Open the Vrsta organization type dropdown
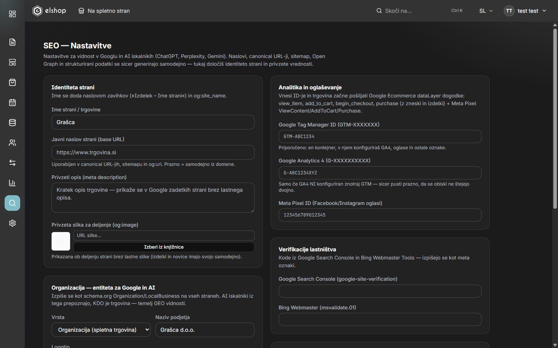Screen dimensions: 558x348 click(x=101, y=330)
